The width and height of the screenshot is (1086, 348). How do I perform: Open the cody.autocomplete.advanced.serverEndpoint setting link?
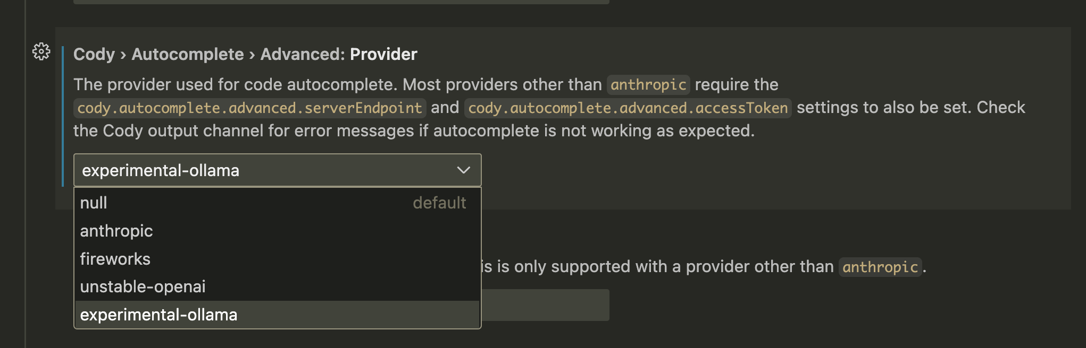point(249,108)
